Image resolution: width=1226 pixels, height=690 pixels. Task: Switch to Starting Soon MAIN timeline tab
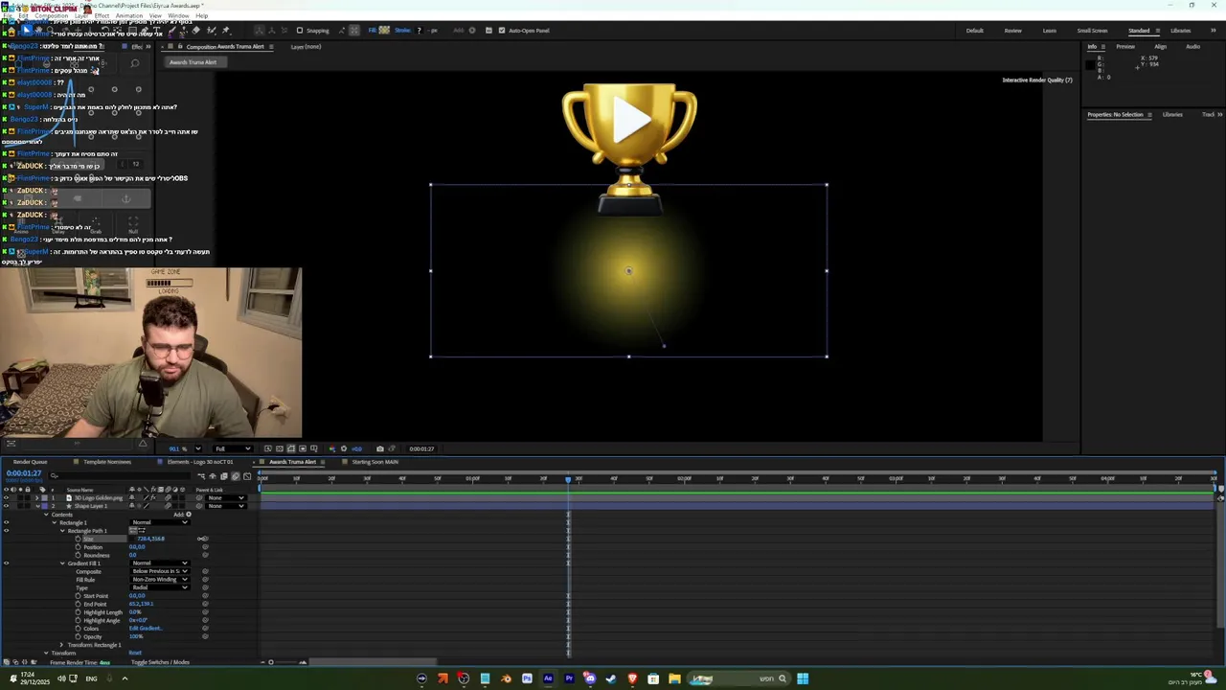tap(375, 462)
